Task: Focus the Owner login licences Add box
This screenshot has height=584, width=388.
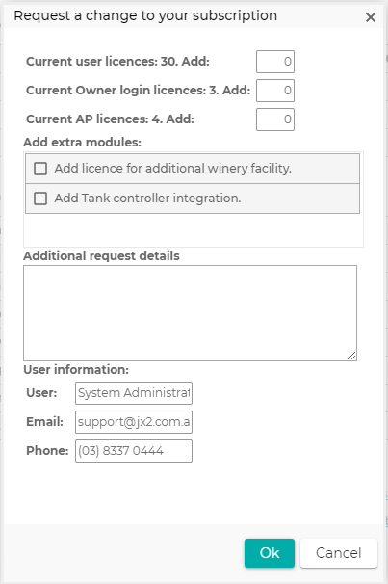Action: pos(275,91)
